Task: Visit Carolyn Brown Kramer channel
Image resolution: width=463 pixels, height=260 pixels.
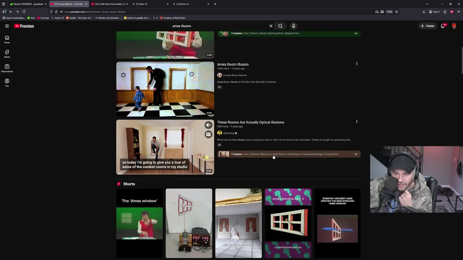Action: pos(235,75)
